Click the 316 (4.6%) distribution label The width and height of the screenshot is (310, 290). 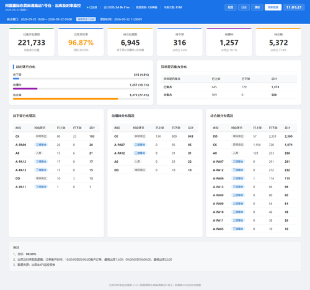pos(141,75)
